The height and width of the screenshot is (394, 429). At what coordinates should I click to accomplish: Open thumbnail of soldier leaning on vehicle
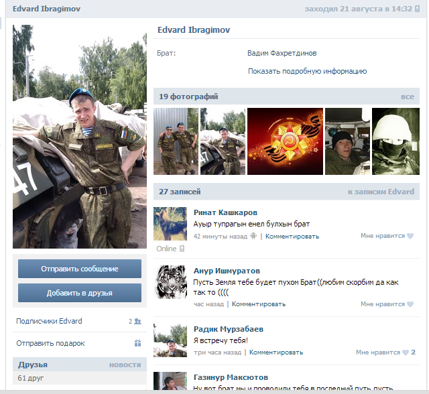tap(223, 141)
